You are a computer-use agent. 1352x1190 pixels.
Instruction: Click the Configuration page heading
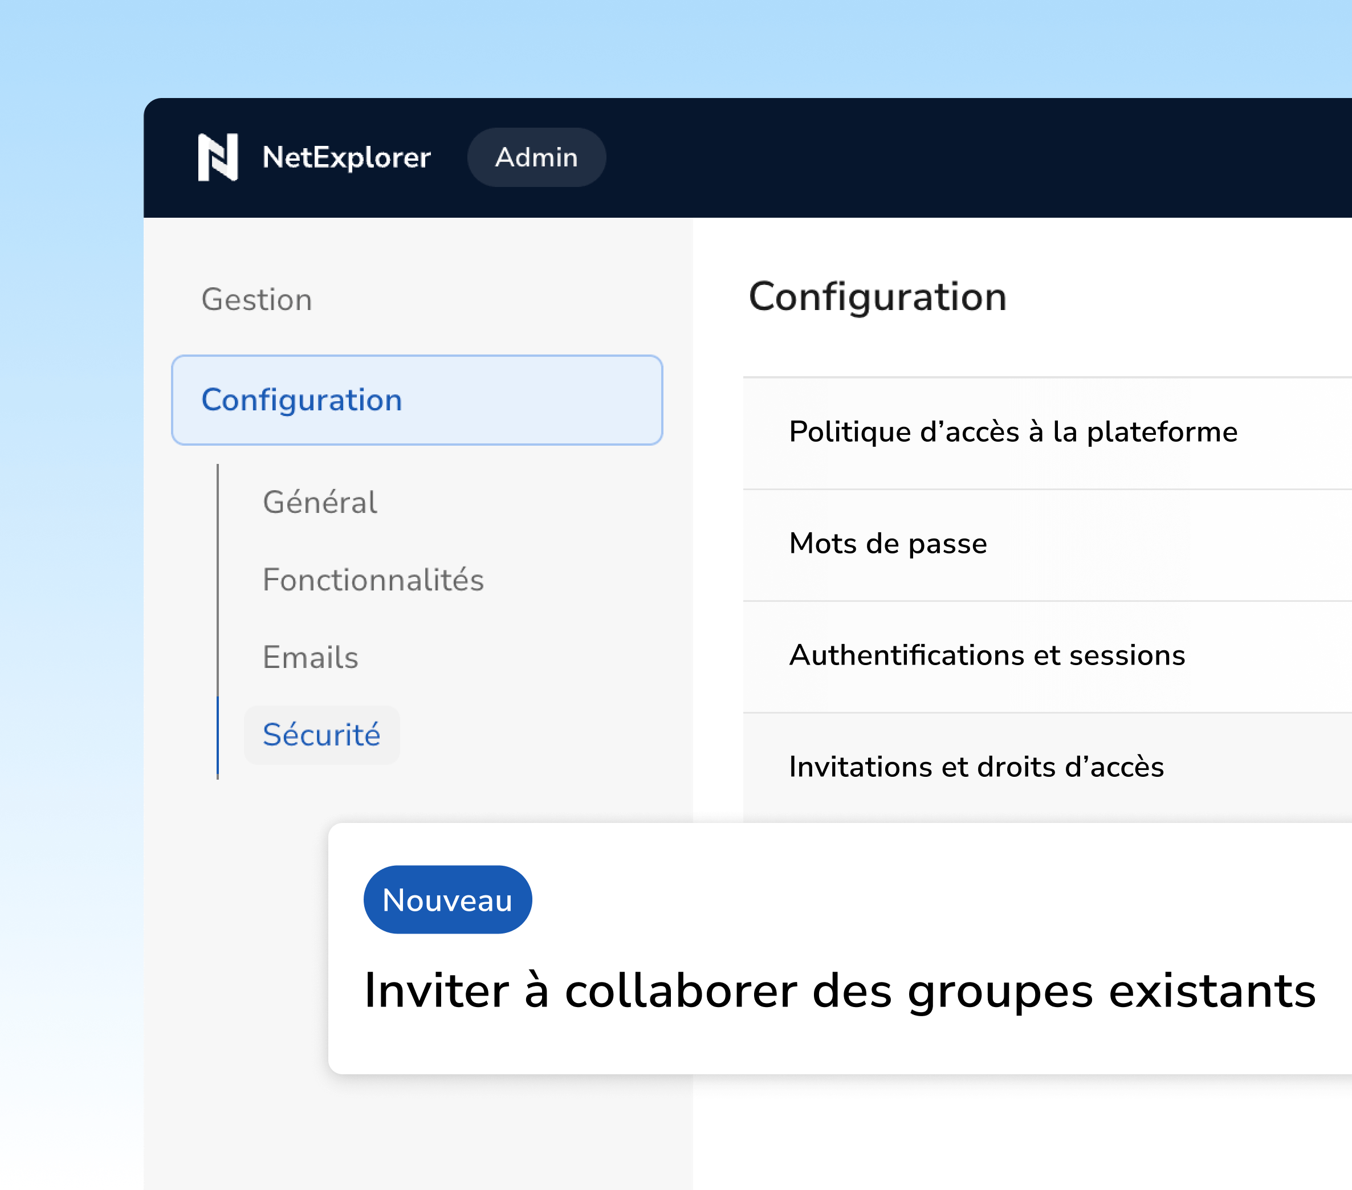(877, 296)
